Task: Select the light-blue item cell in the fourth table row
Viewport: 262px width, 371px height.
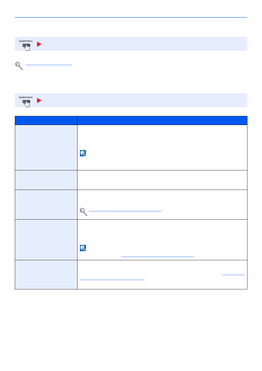Action: pos(46,240)
